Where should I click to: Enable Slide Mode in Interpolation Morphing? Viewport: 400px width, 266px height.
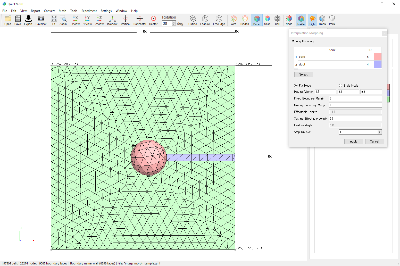coord(340,85)
